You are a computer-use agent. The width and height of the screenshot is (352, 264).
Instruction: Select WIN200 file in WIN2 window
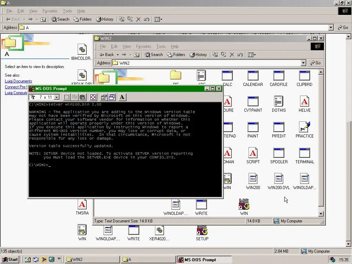tap(253, 181)
